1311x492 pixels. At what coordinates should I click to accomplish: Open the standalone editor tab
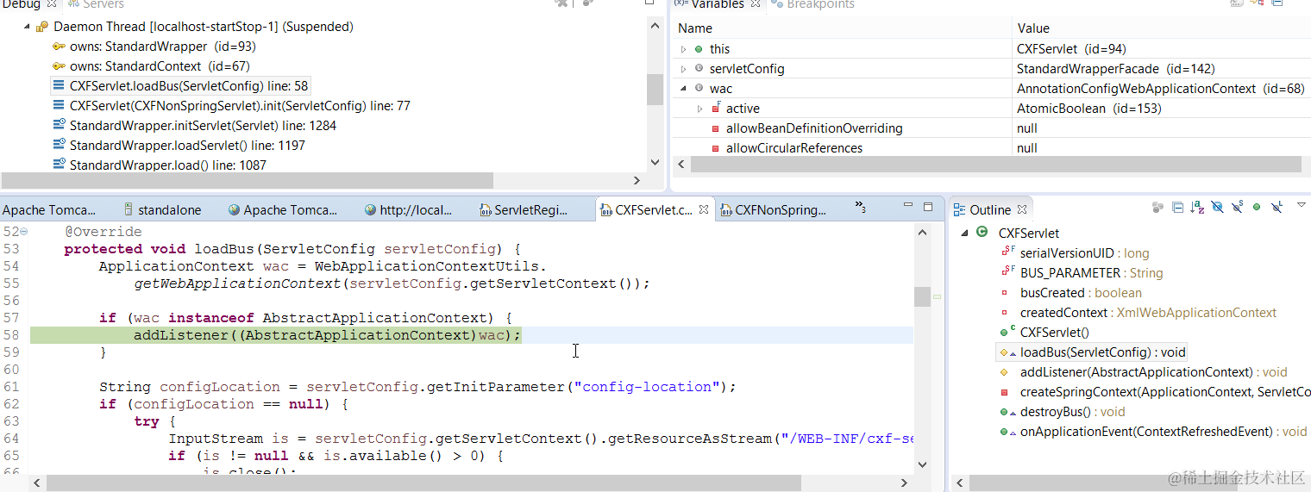point(162,209)
